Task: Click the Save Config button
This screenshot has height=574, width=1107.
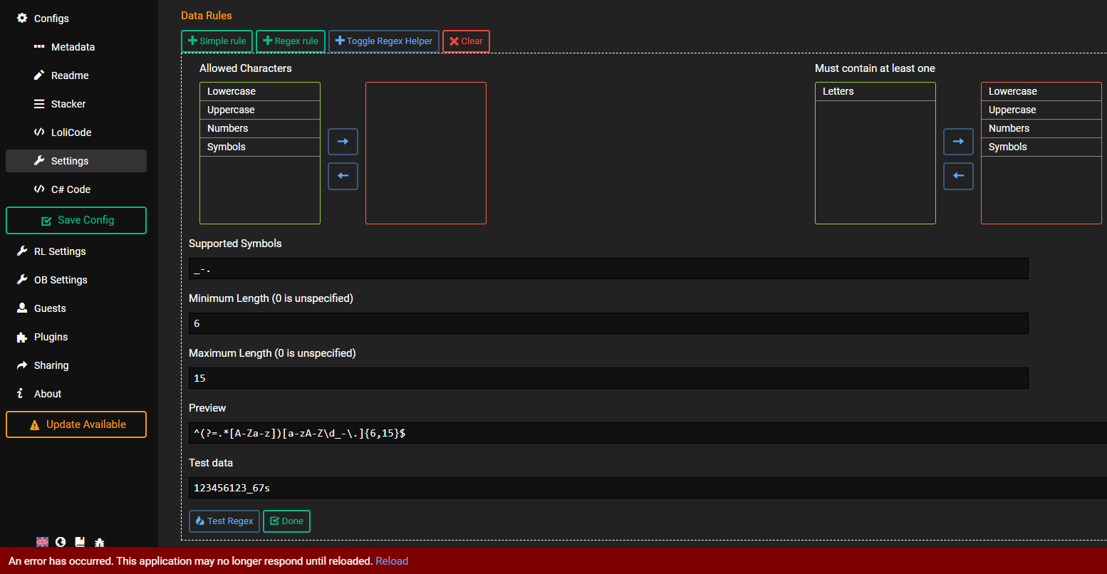Action: (x=76, y=220)
